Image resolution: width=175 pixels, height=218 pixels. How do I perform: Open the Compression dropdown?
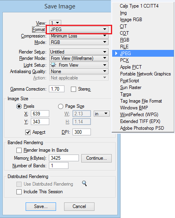pyautogui.click(x=79, y=36)
